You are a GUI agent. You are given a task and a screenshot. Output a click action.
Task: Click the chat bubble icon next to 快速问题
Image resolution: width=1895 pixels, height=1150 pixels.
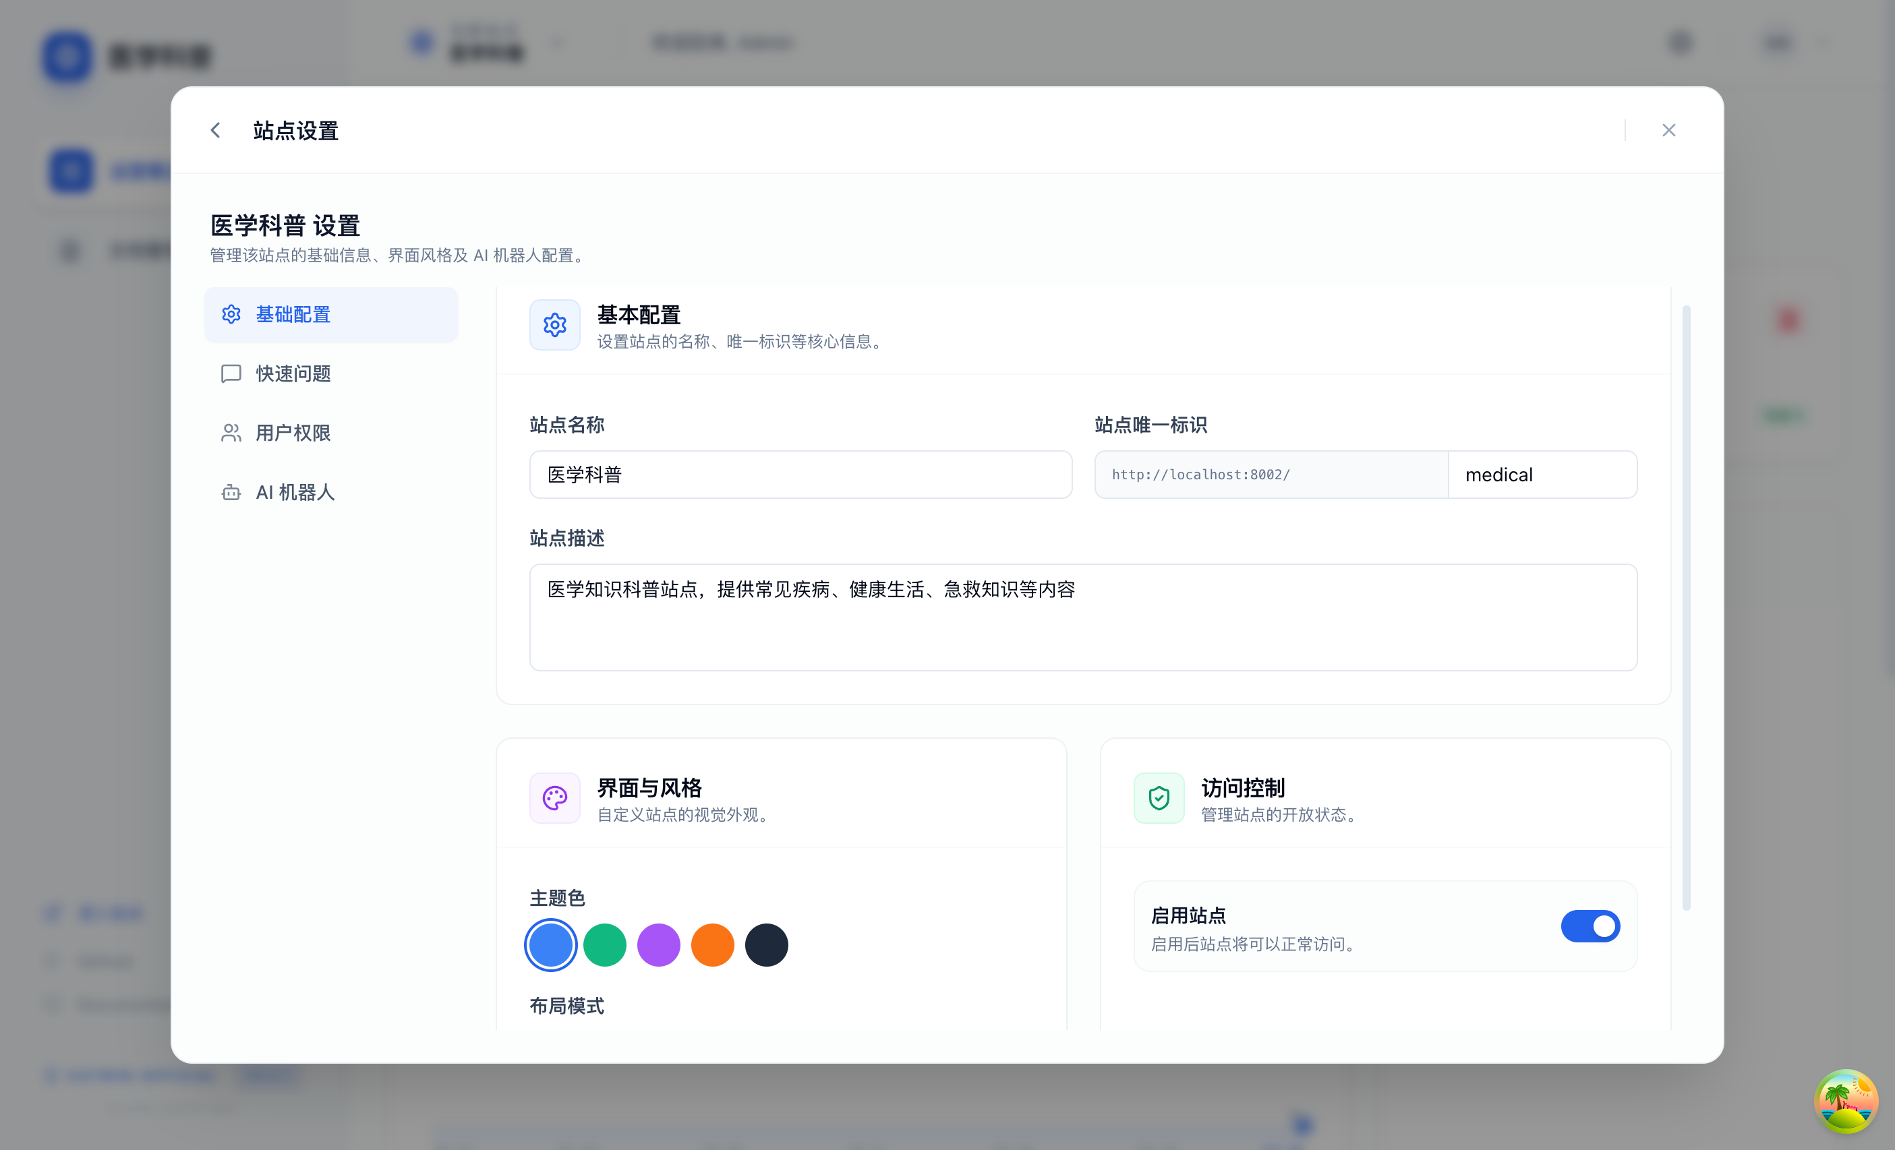tap(231, 373)
